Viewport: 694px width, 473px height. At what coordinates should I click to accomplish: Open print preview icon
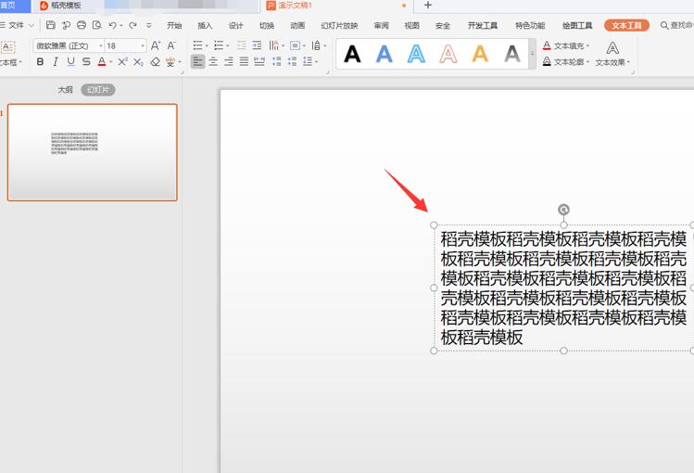97,25
